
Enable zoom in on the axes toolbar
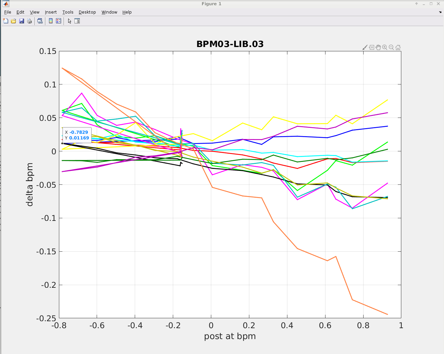[x=385, y=47]
